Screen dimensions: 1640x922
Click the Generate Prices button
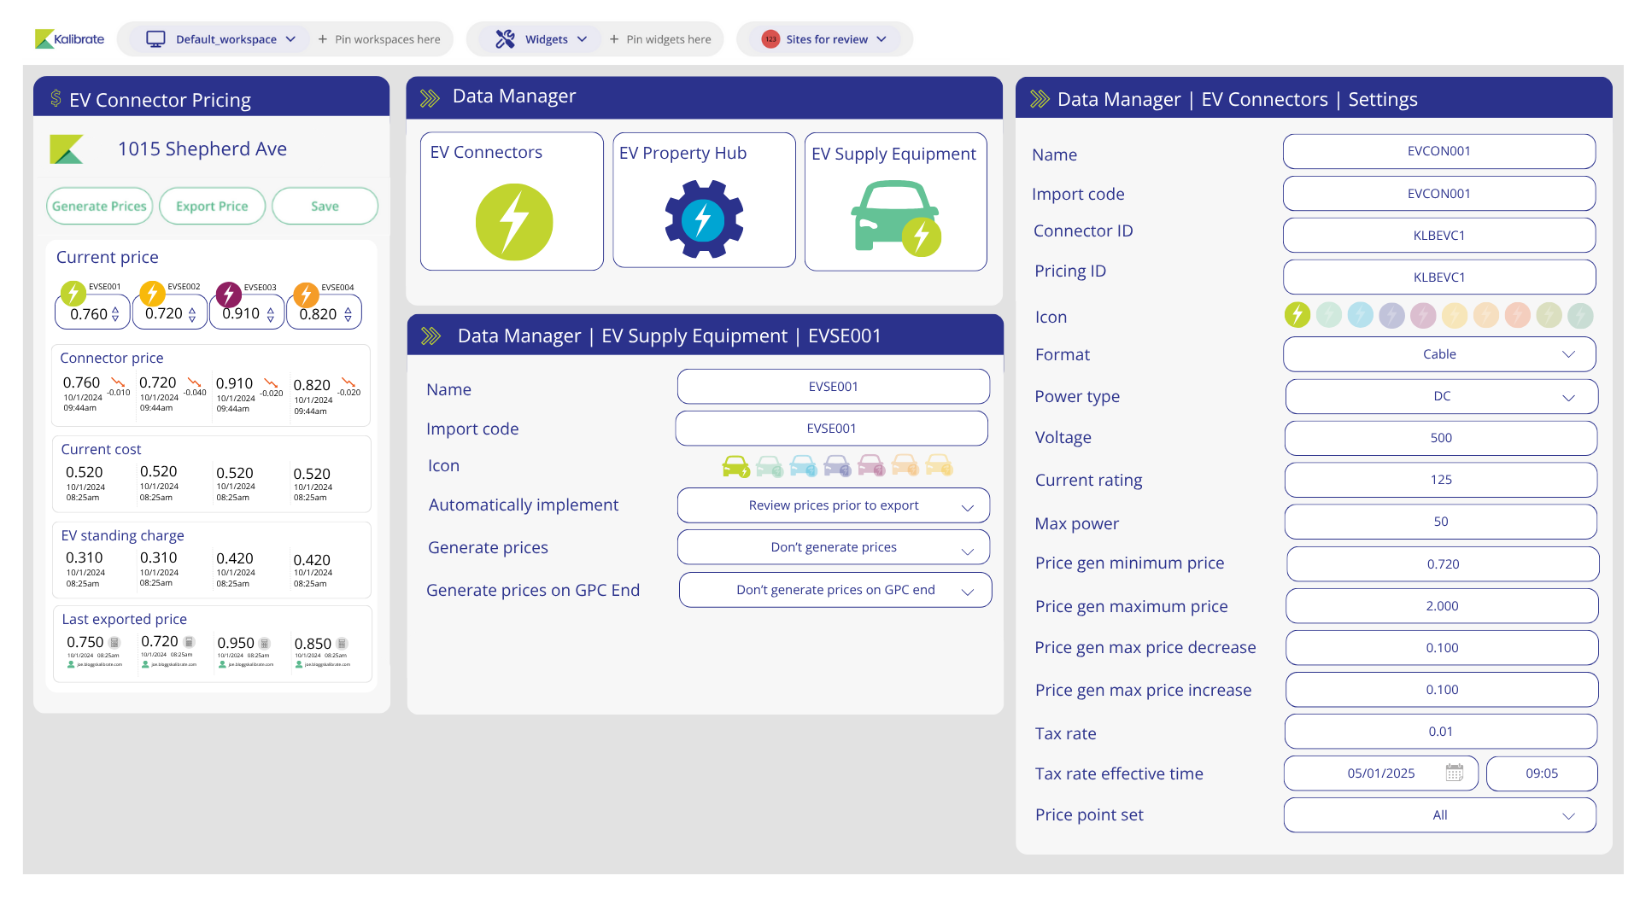click(x=99, y=207)
